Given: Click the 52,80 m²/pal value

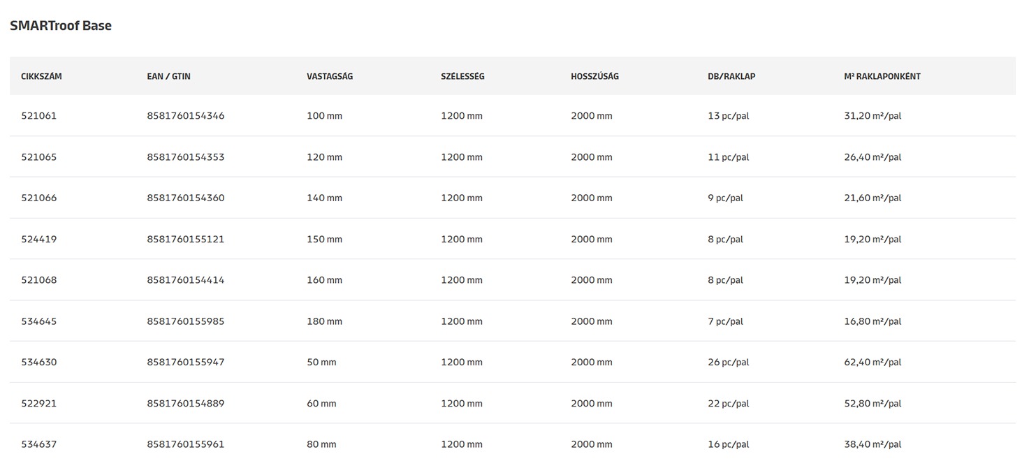Looking at the screenshot, I should coord(873,404).
